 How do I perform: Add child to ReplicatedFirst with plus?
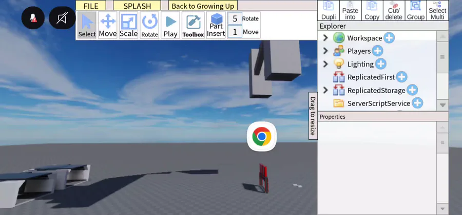[x=401, y=77]
